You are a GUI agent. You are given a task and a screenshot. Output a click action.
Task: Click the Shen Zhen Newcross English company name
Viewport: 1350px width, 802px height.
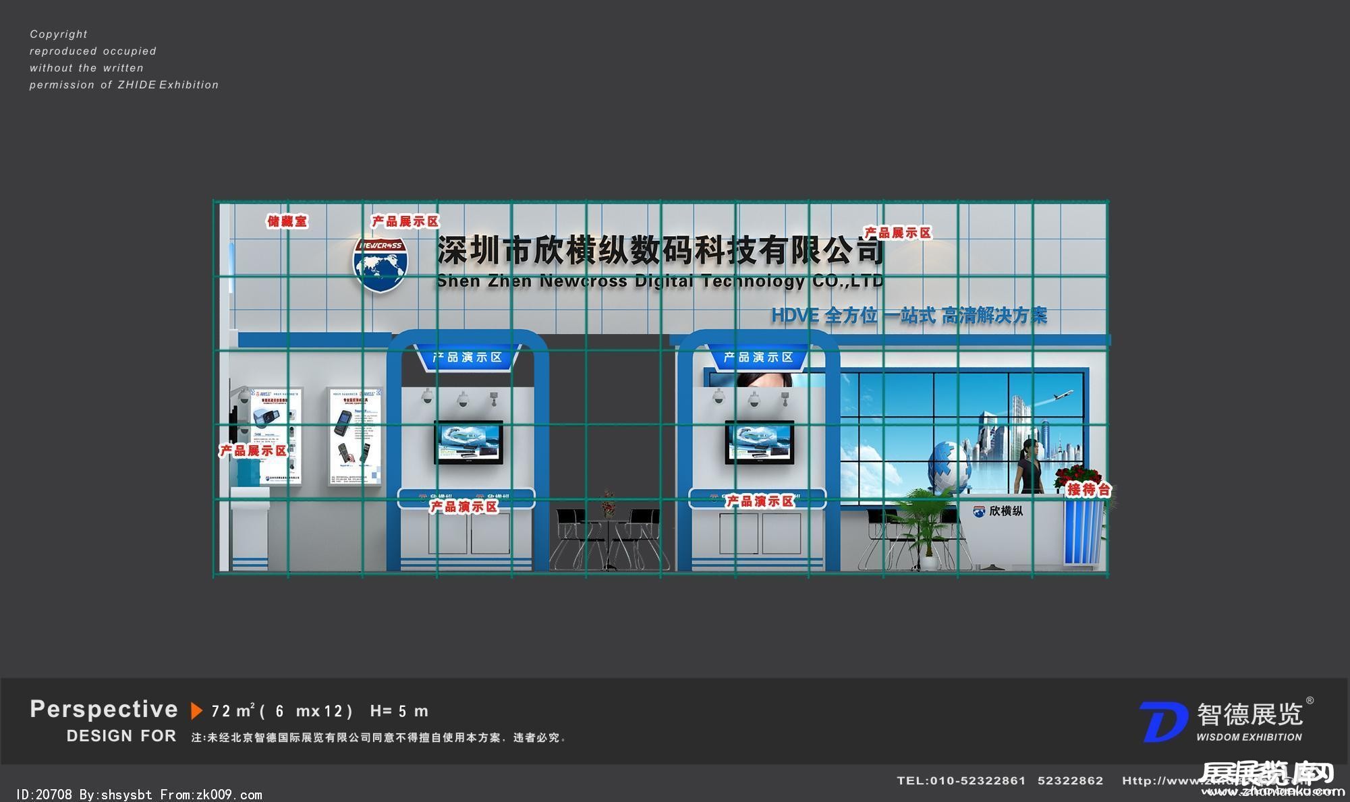659,281
